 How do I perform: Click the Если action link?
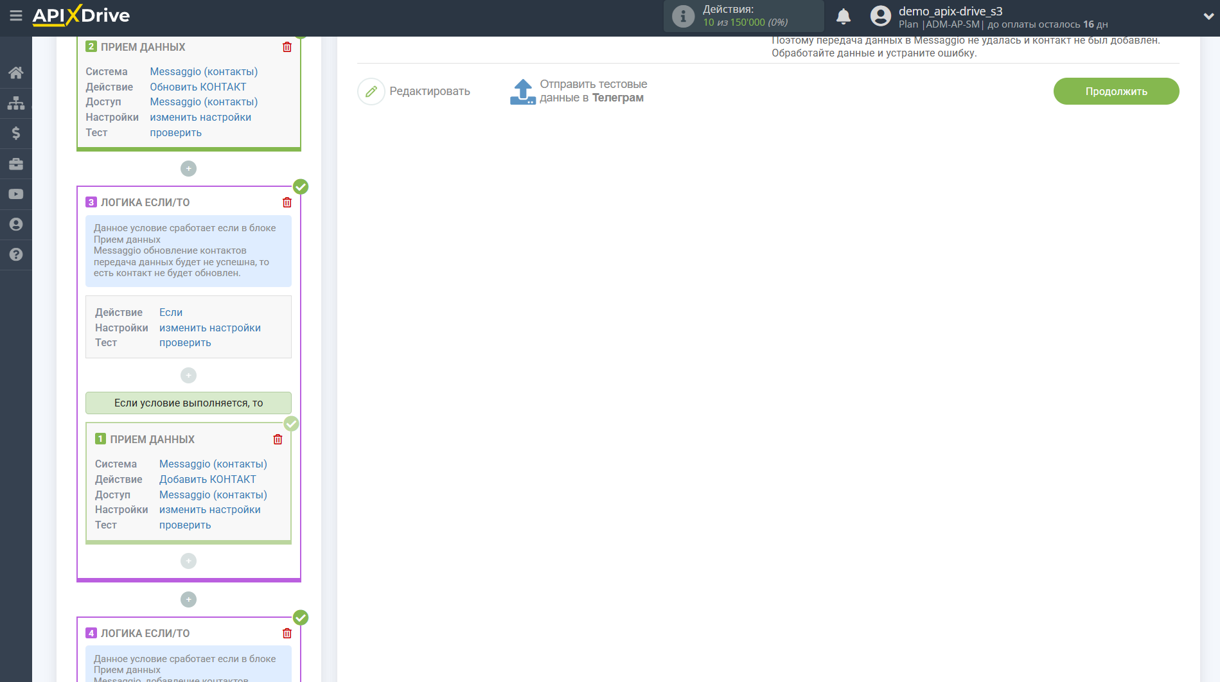tap(171, 312)
